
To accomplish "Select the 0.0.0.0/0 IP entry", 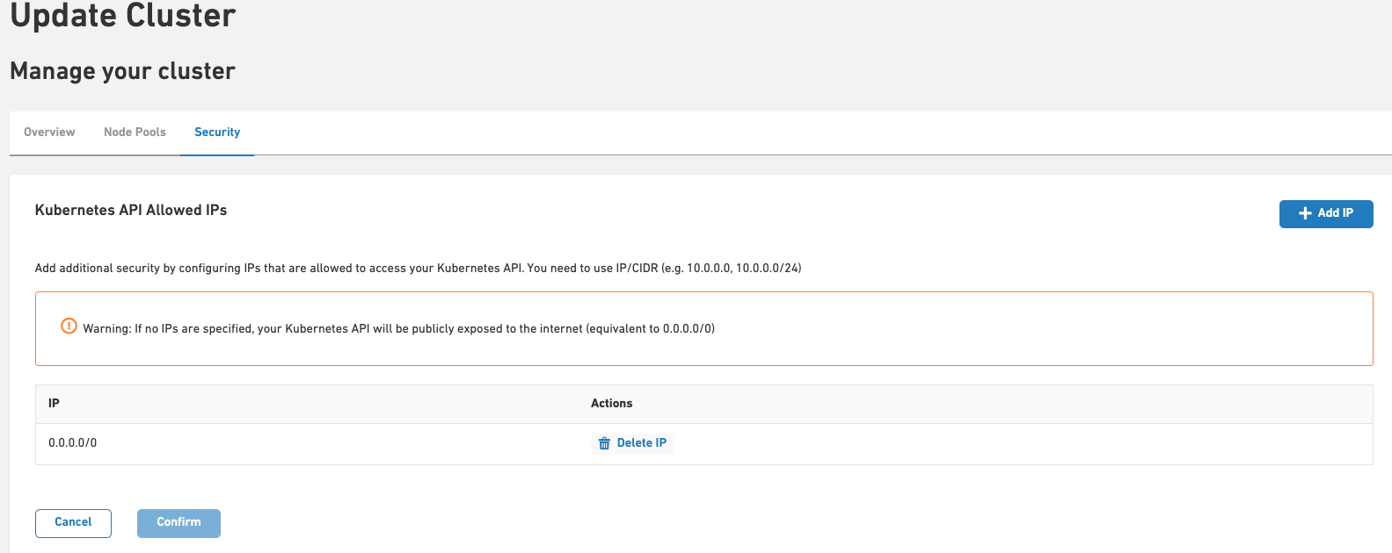I will pos(73,443).
